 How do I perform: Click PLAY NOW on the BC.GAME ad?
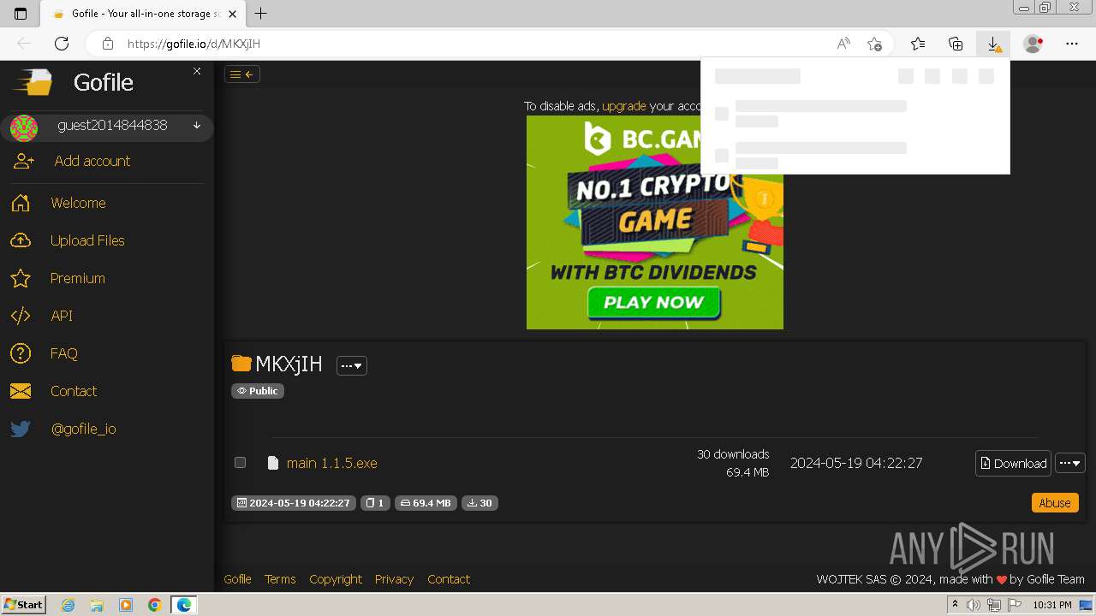click(x=653, y=302)
